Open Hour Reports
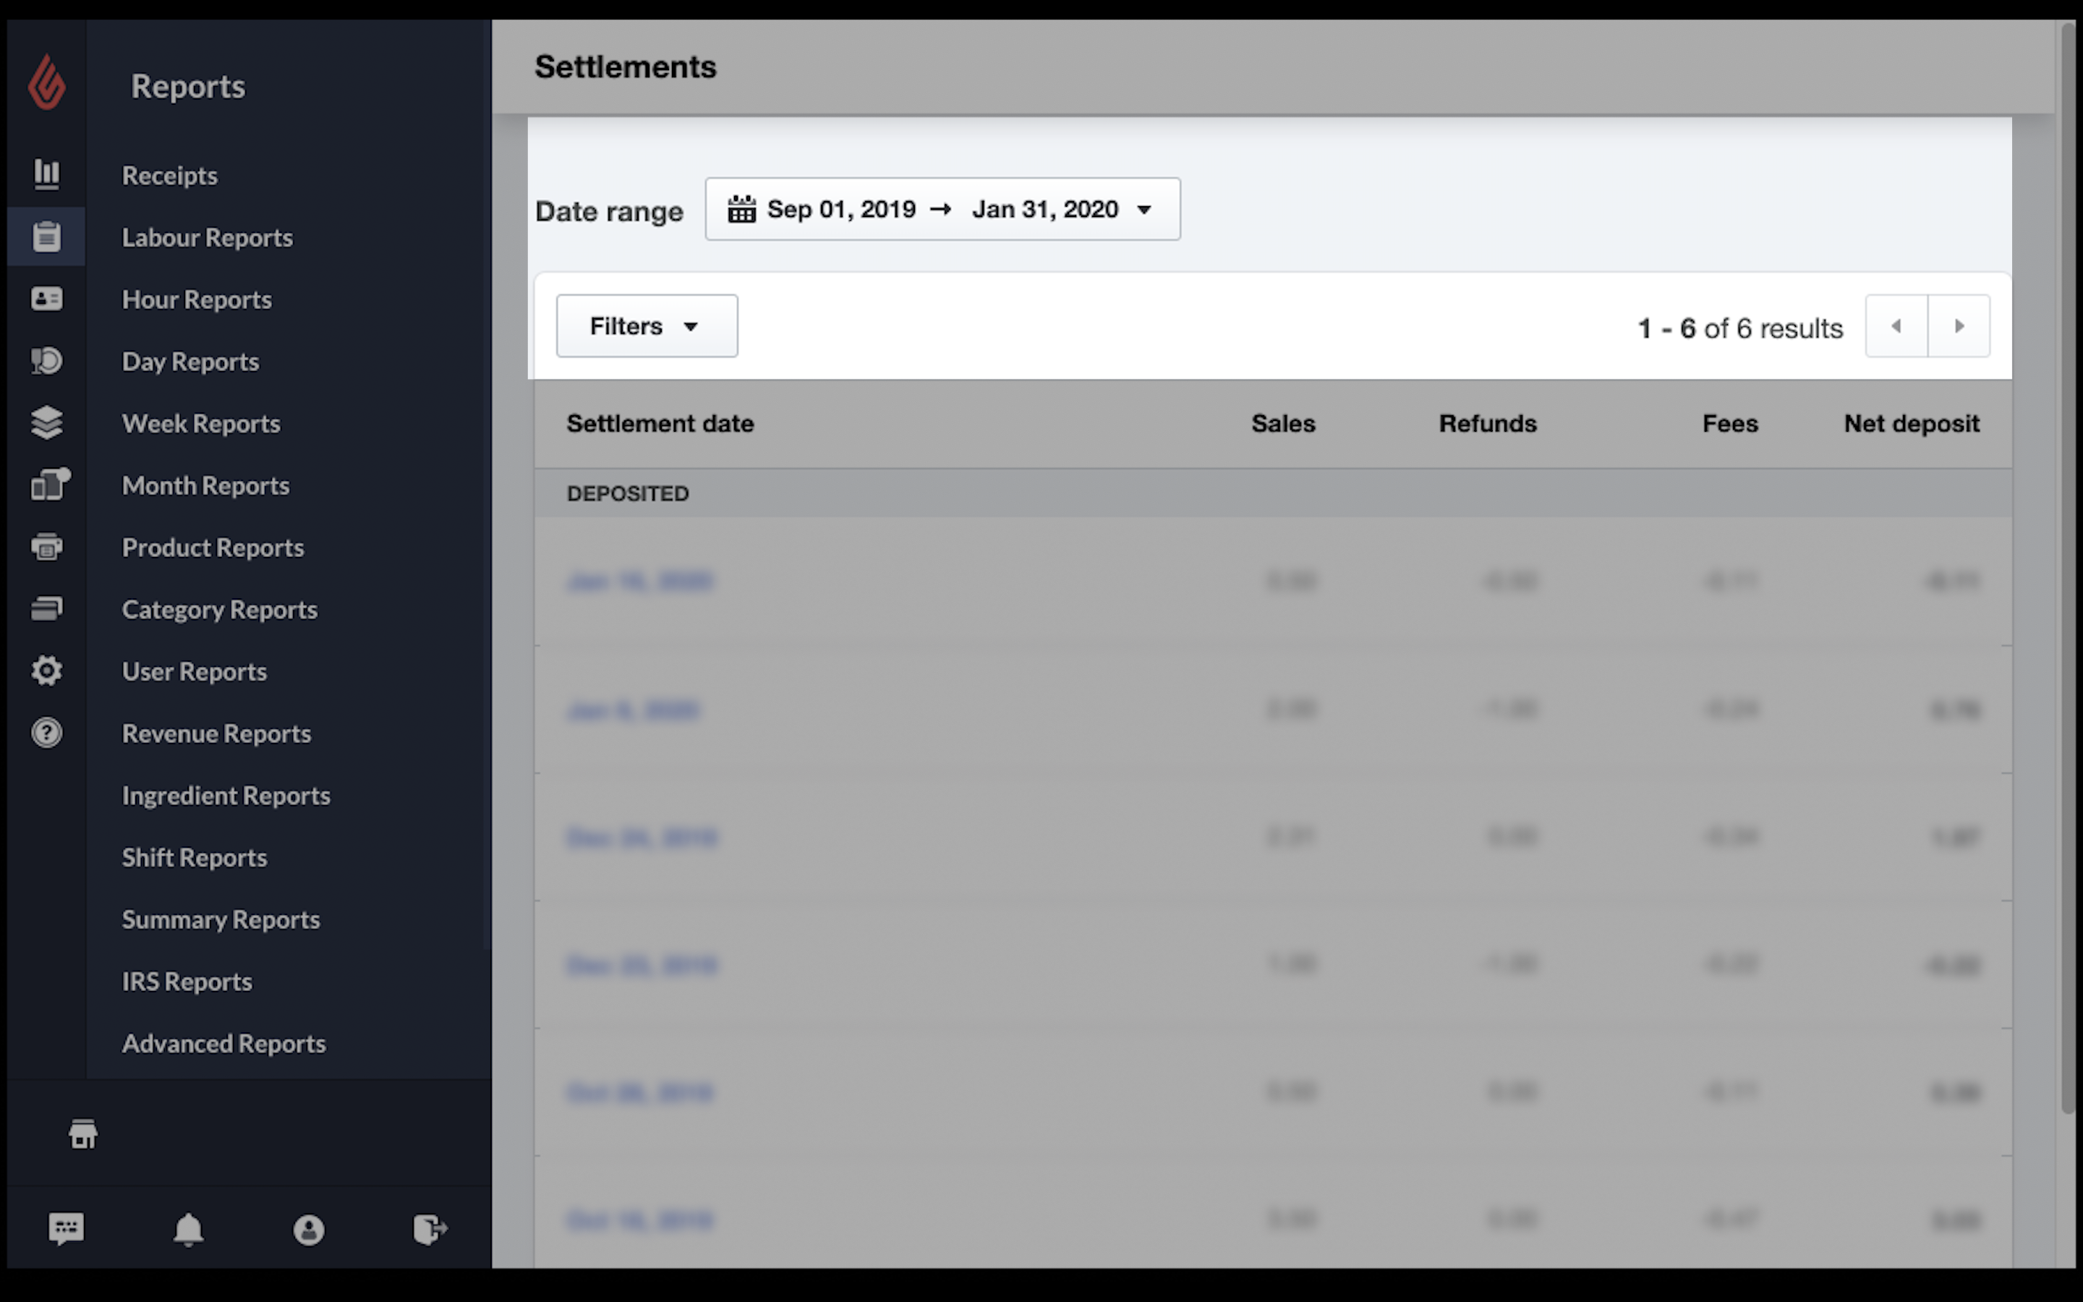Screen dimensions: 2083x1302 [x=196, y=299]
